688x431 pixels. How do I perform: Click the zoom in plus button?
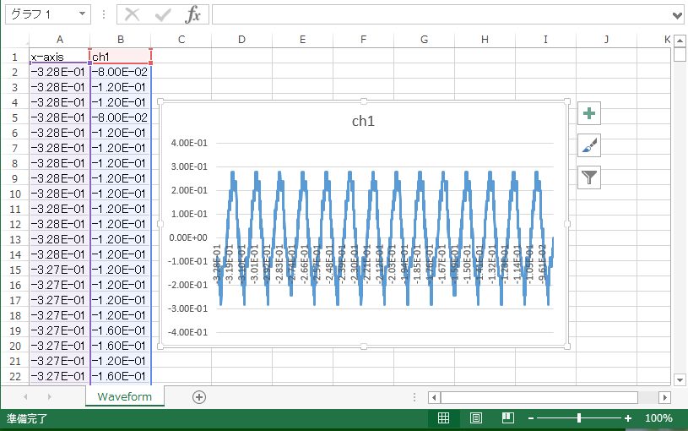pos(628,418)
